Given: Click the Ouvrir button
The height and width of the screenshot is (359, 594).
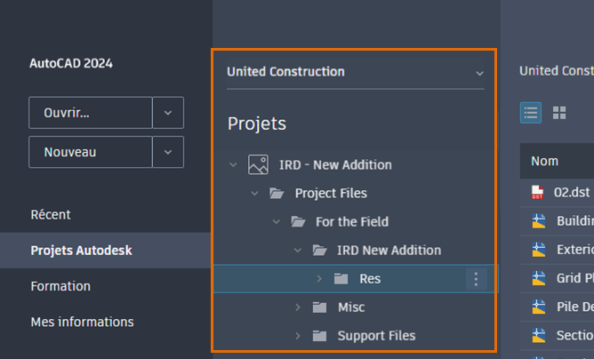Looking at the screenshot, I should pos(91,113).
